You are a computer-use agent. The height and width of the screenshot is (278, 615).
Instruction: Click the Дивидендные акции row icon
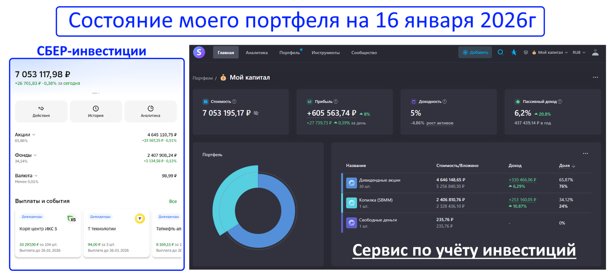(352, 183)
